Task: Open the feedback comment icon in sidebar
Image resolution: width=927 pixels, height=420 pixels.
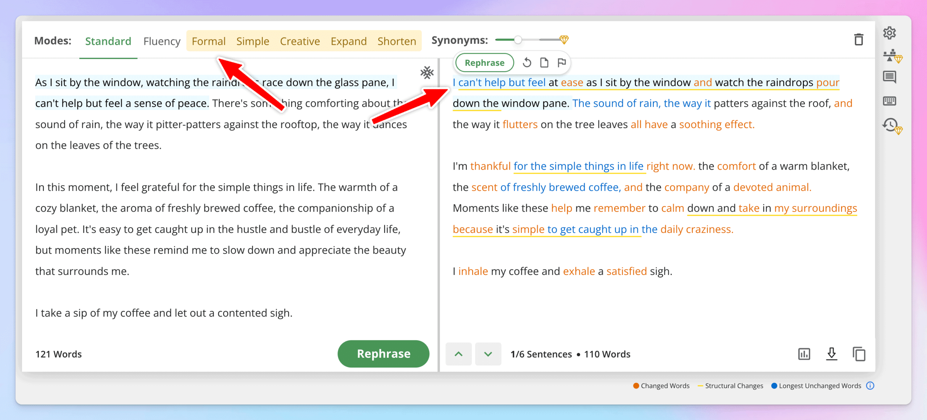Action: click(x=889, y=77)
